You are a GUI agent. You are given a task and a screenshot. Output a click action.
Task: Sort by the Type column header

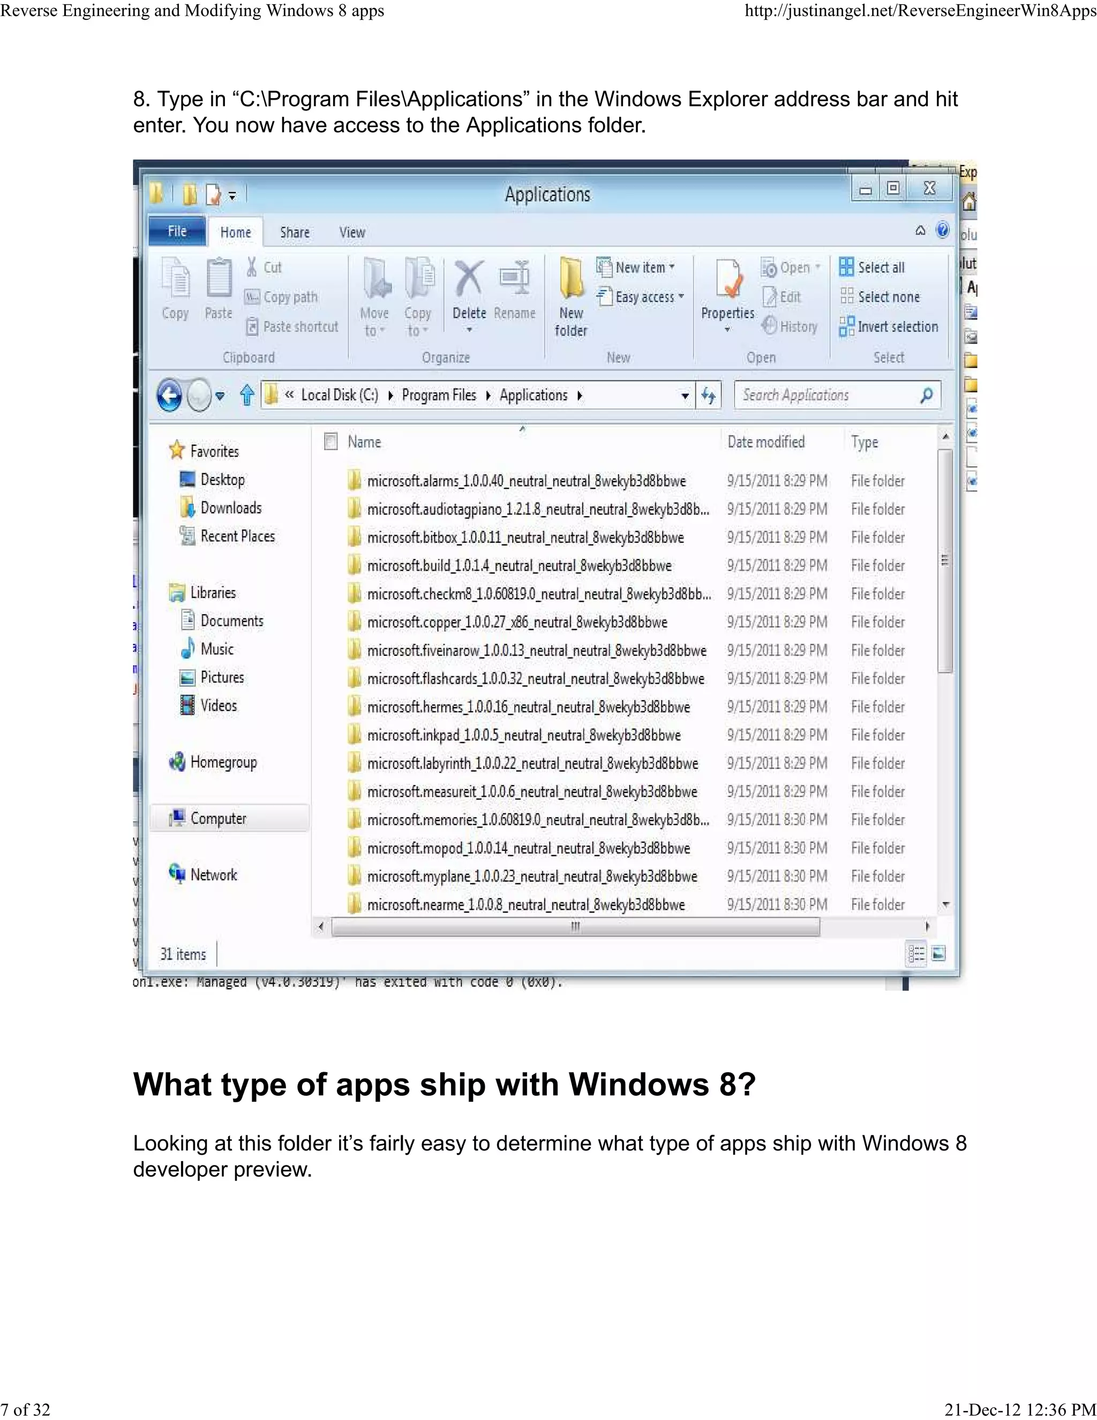click(865, 442)
